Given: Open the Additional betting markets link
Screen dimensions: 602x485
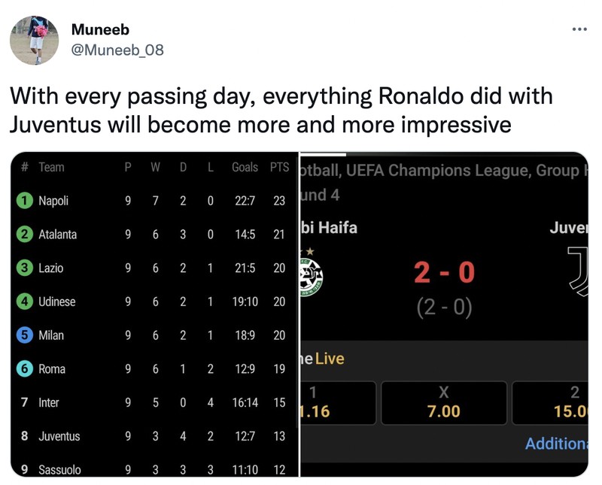Looking at the screenshot, I should point(557,444).
